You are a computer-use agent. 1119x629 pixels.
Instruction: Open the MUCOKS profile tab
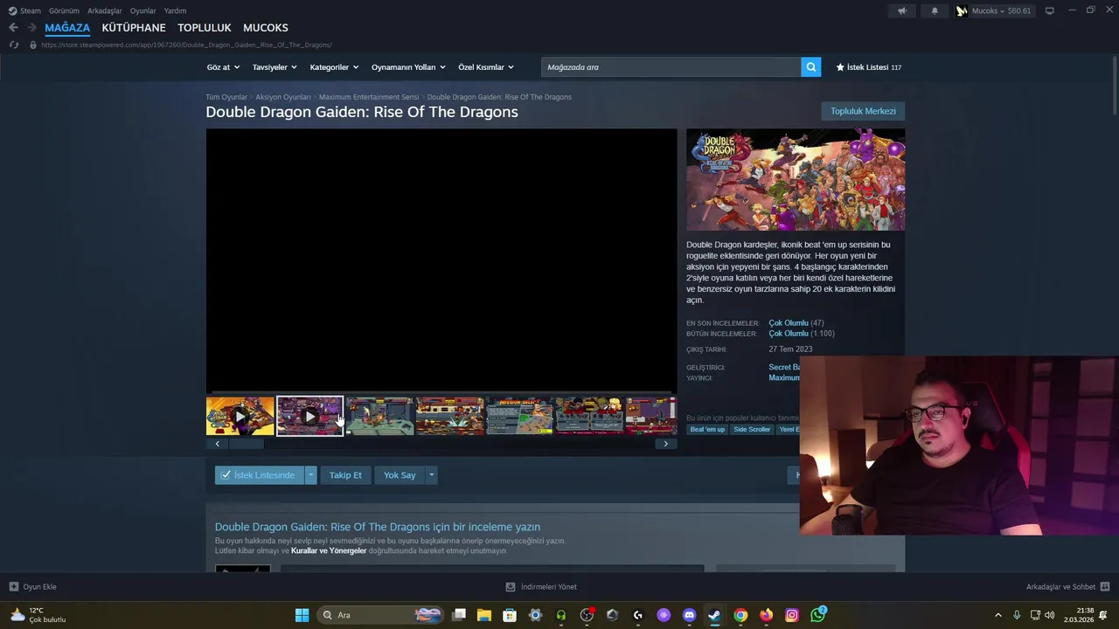pyautogui.click(x=266, y=28)
